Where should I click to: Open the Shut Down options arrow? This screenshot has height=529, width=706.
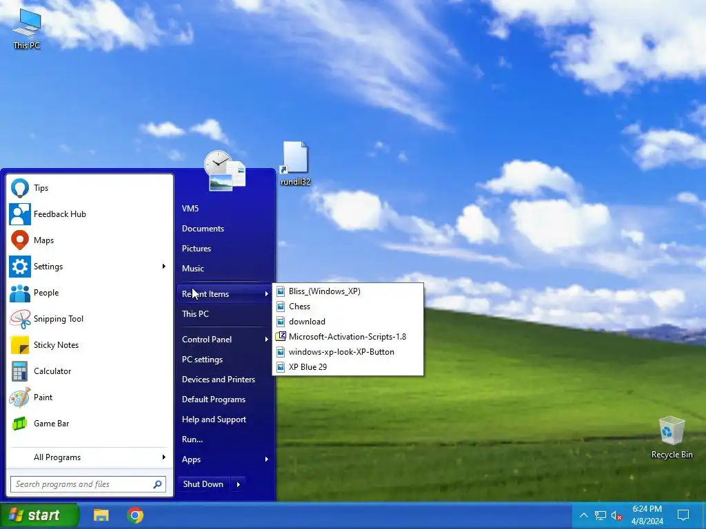click(x=238, y=484)
